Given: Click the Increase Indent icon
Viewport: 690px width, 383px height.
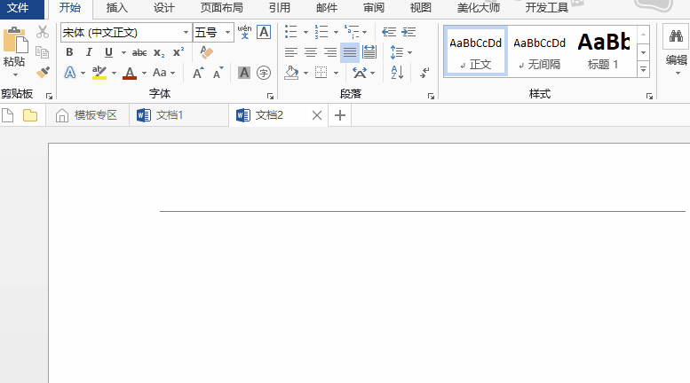Looking at the screenshot, I should coord(407,32).
